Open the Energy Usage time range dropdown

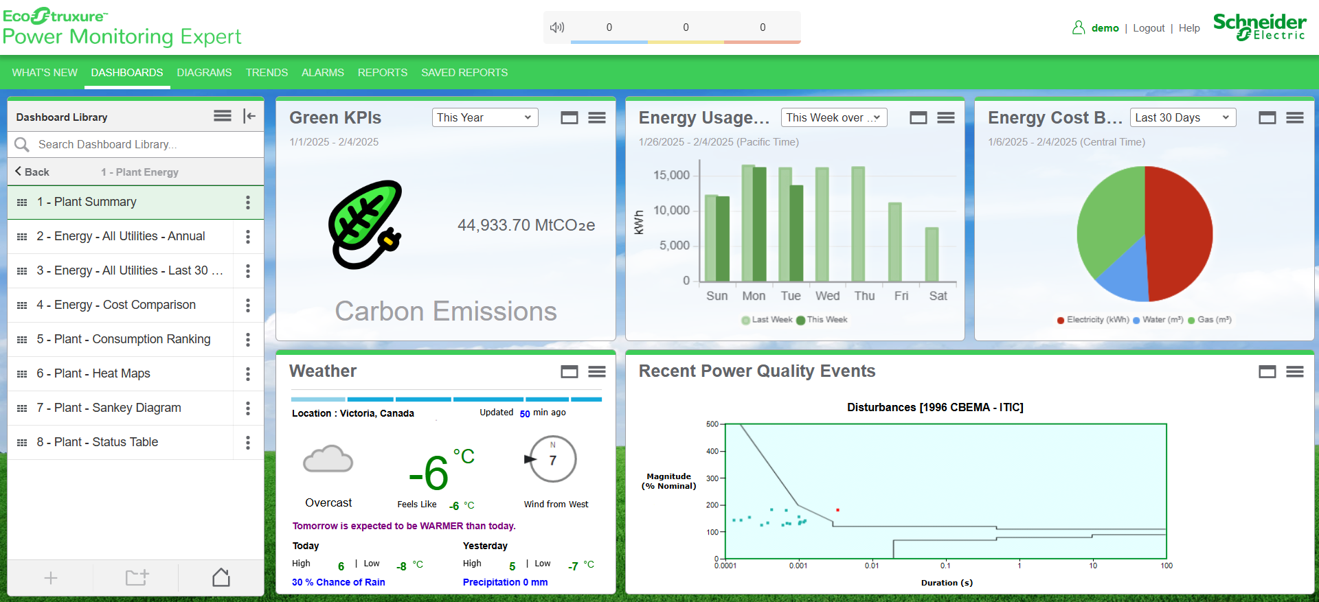point(833,117)
